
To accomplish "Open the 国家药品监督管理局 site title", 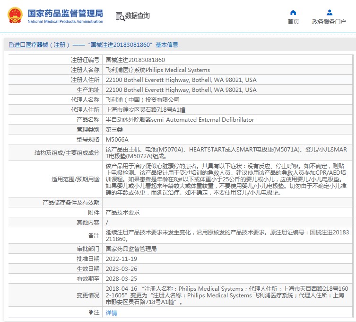I will [65, 13].
